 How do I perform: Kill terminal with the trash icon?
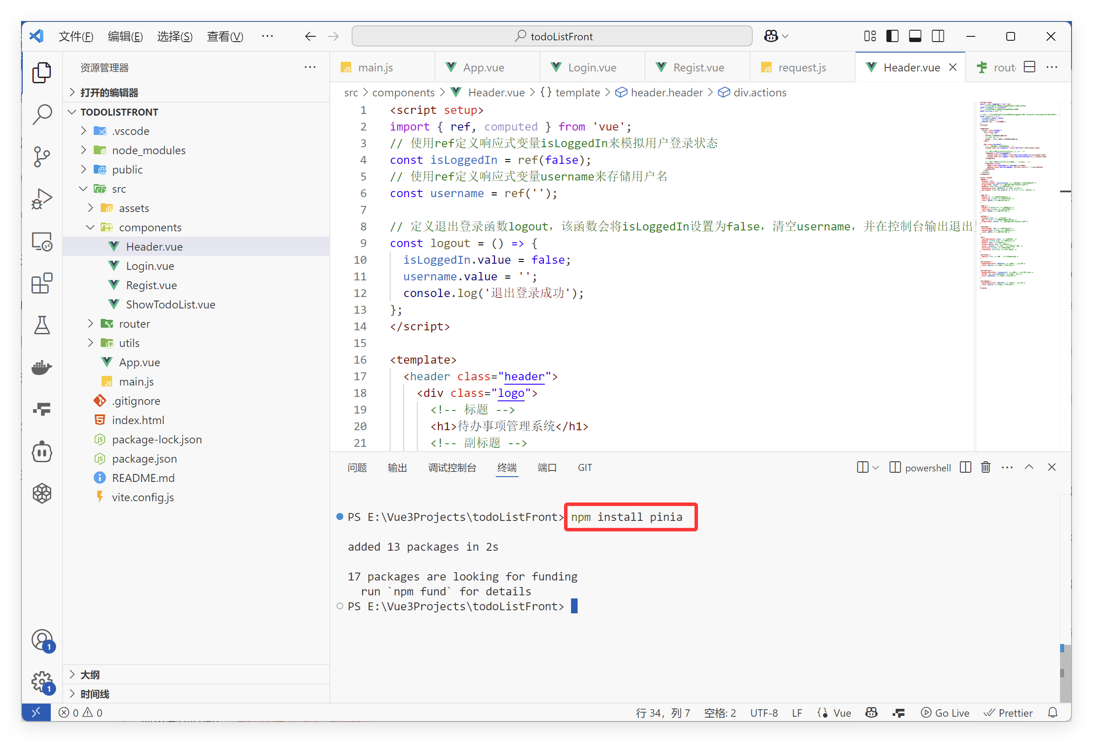[x=985, y=467]
